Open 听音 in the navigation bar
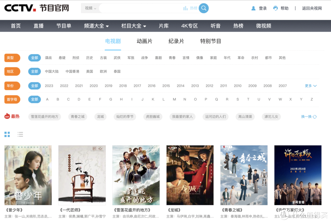This screenshot has height=223, width=331. [x=215, y=26]
